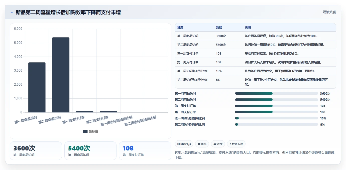
Task: Open the 5400次 第二周商品访问 KPI card
Action: click(x=90, y=151)
